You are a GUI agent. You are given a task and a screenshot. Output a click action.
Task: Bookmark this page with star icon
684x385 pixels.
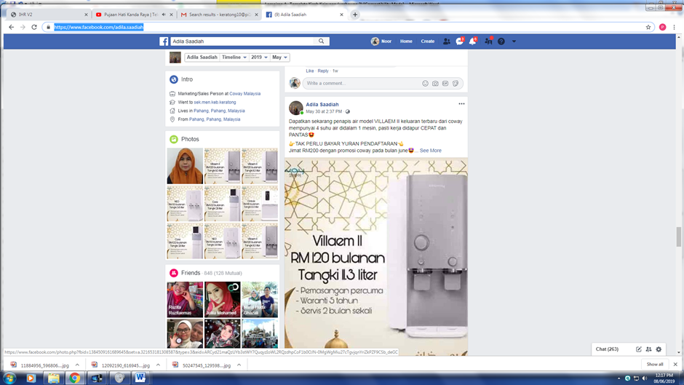648,27
